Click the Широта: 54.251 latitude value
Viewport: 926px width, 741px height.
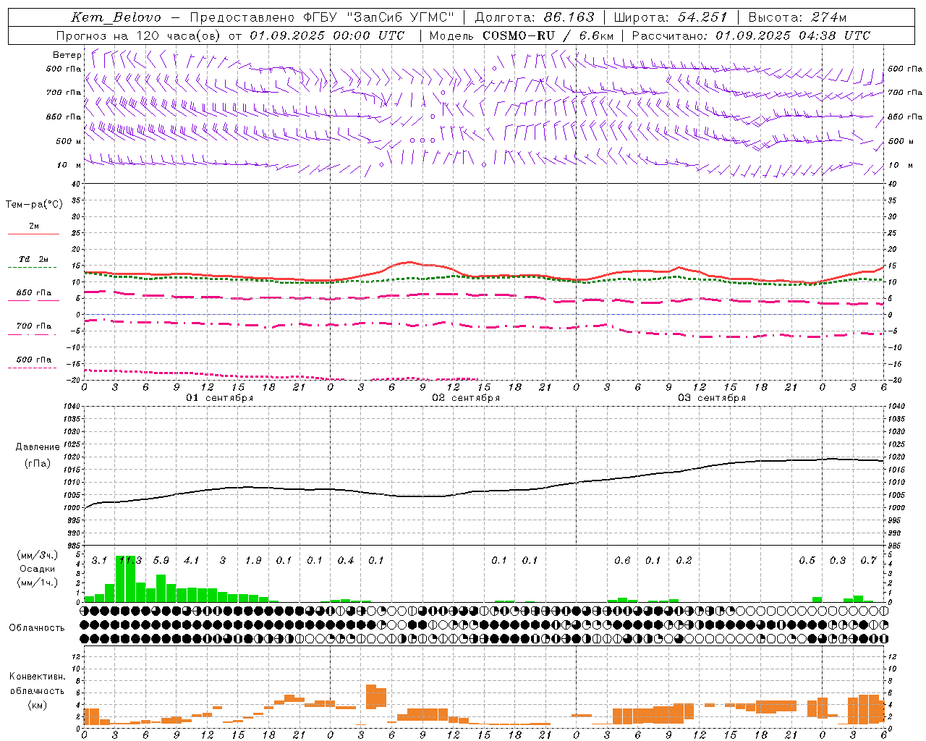click(x=670, y=17)
